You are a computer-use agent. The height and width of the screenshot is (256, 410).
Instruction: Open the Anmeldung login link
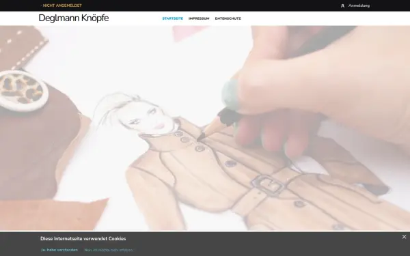pos(359,5)
